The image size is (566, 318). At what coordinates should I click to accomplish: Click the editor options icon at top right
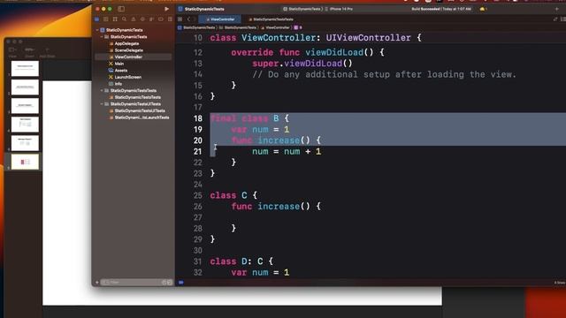pos(563,19)
